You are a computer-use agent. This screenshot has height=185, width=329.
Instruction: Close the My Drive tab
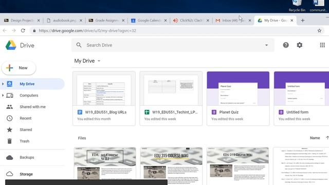[x=291, y=21]
